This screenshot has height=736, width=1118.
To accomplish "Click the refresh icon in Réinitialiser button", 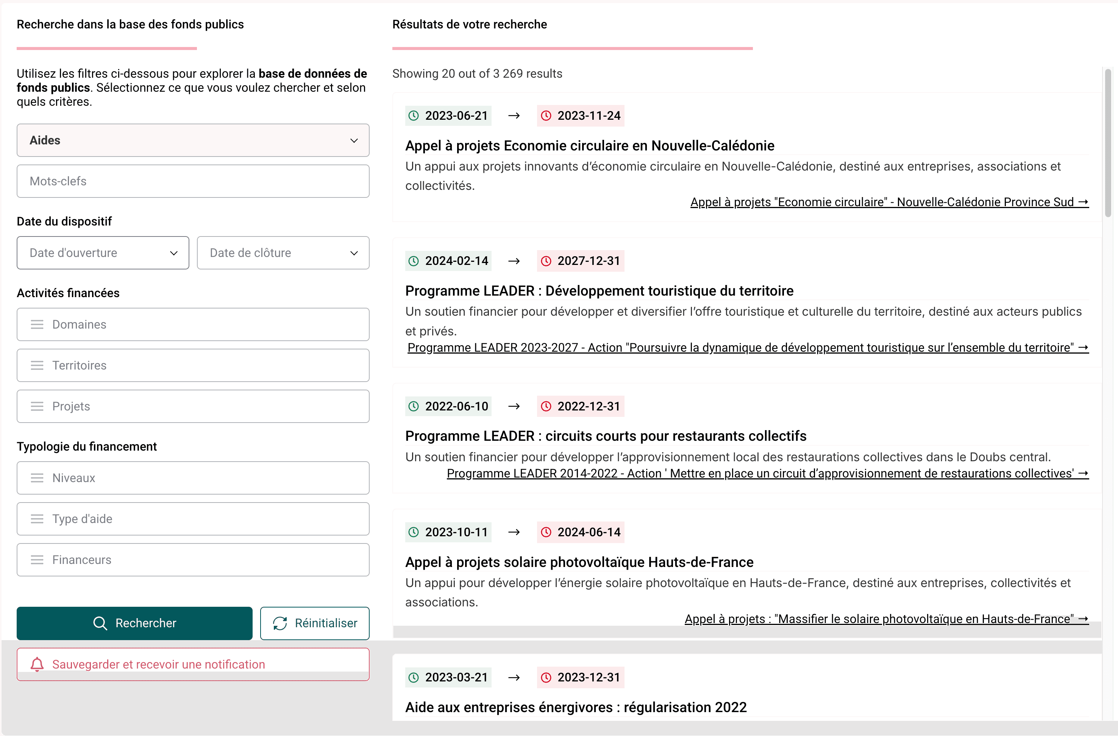I will [280, 623].
